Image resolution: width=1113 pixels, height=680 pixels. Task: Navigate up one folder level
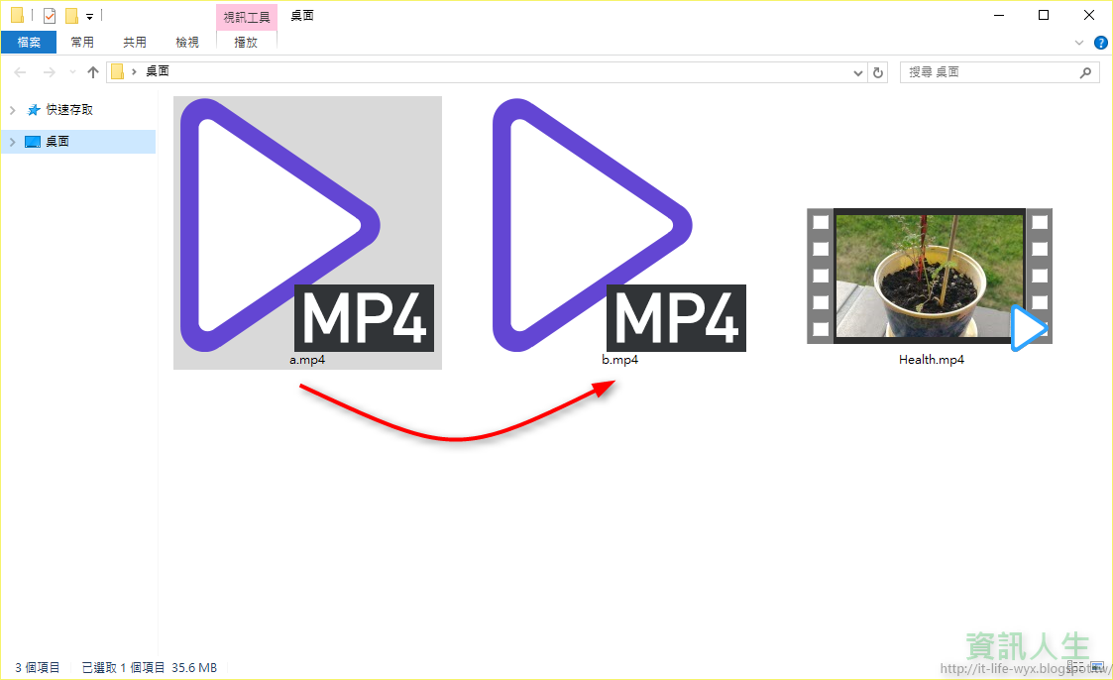pos(92,71)
